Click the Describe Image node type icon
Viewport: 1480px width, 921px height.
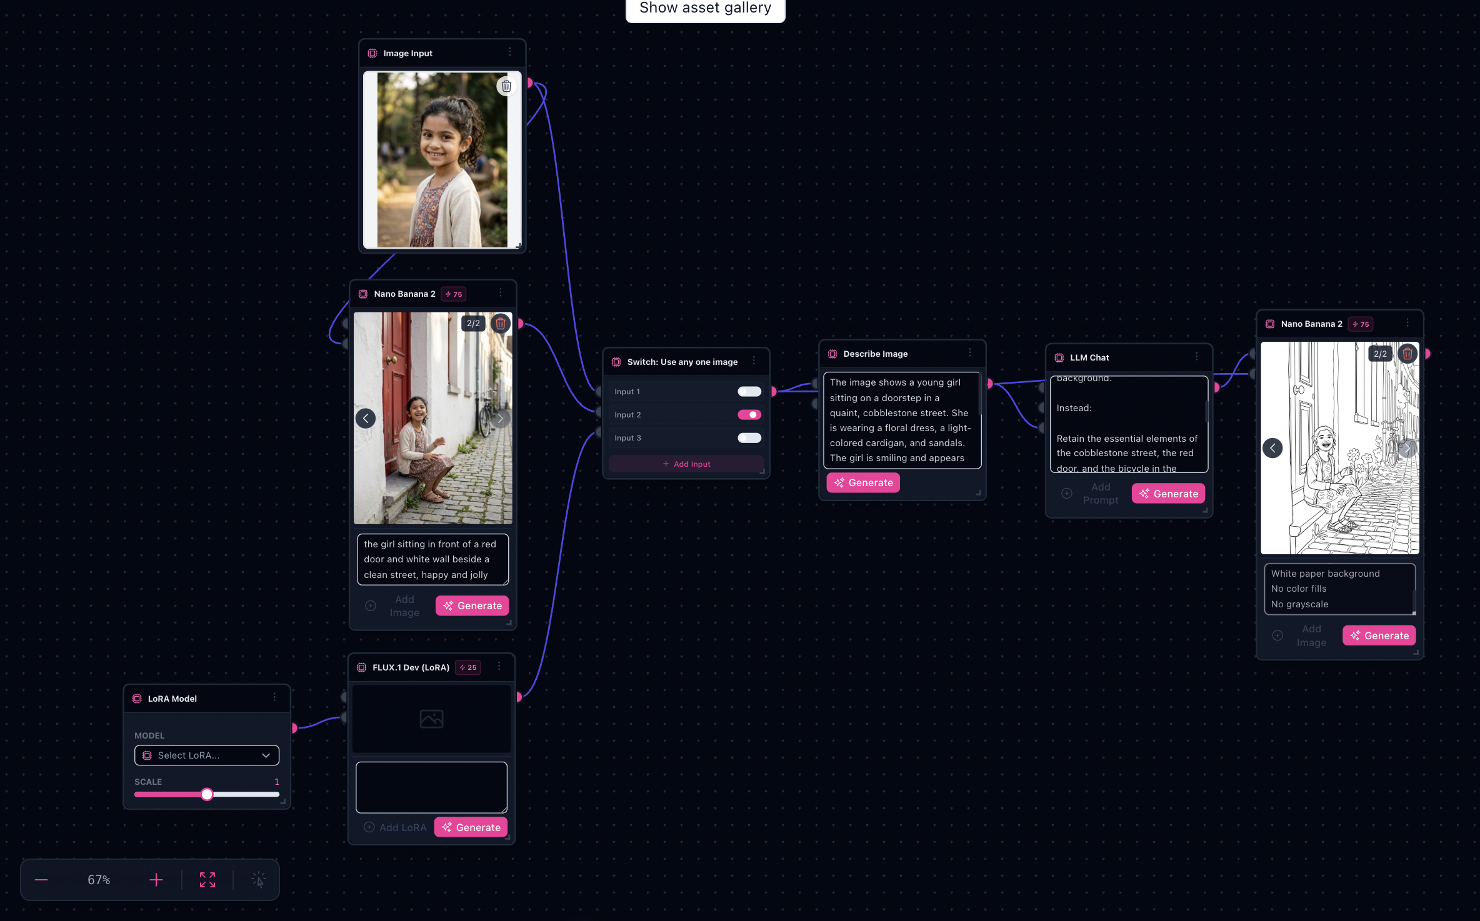pos(832,354)
